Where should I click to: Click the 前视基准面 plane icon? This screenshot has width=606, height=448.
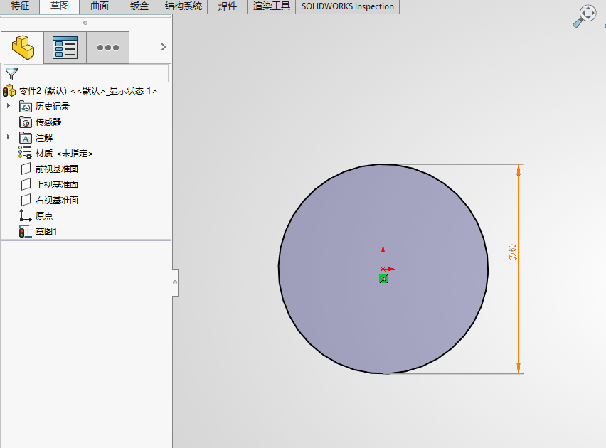pos(26,169)
